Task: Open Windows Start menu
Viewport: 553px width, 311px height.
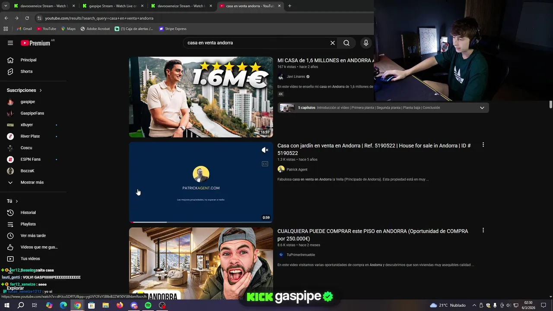Action: click(x=6, y=305)
